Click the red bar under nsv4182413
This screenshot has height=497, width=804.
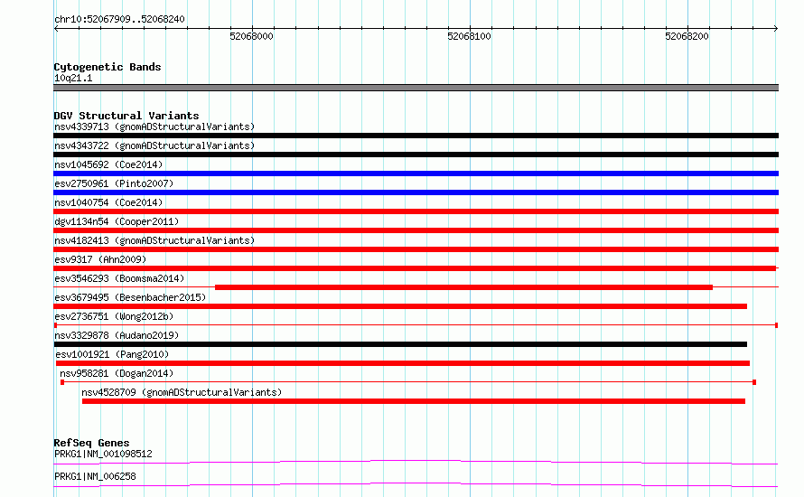(x=416, y=249)
